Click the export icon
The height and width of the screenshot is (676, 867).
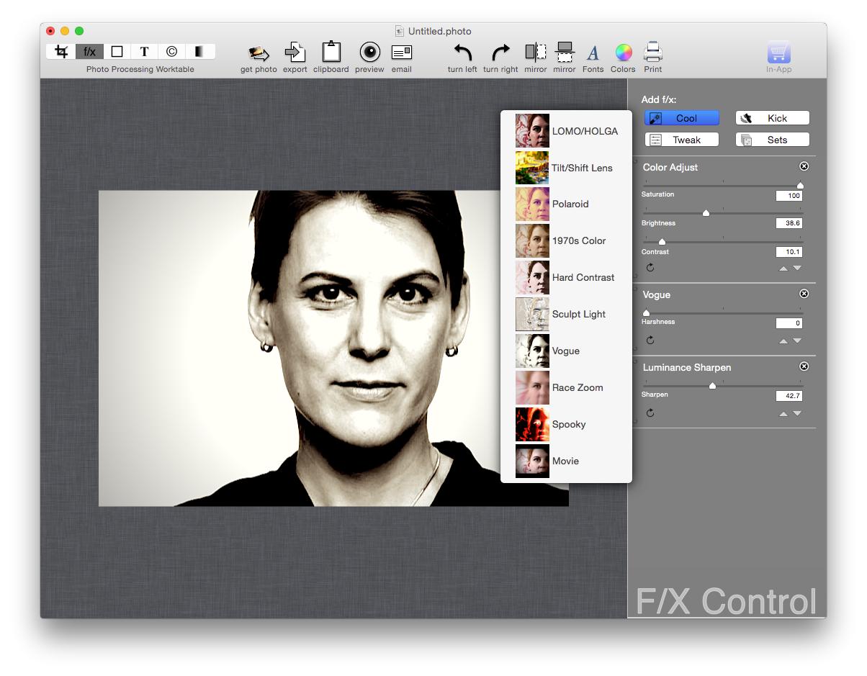295,53
